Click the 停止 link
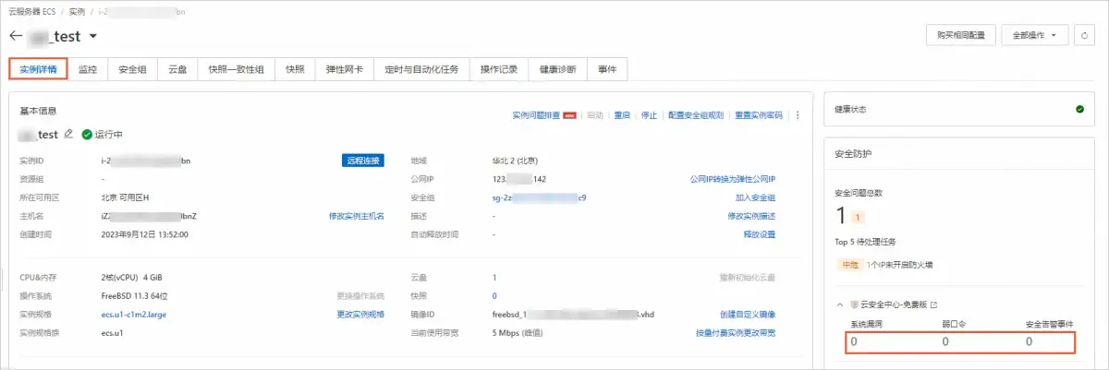 (649, 115)
